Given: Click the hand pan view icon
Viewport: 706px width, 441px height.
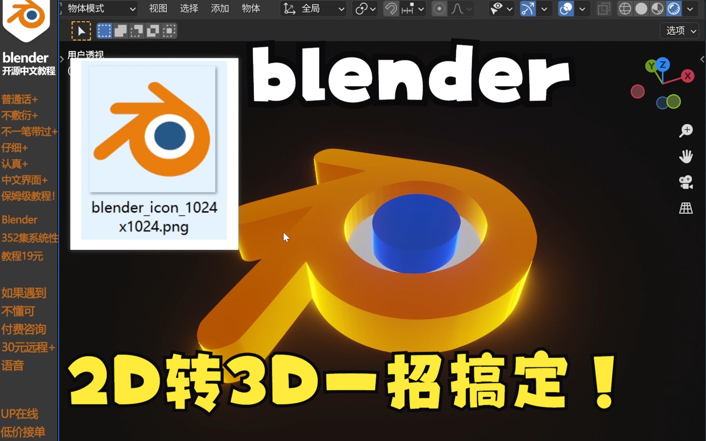Looking at the screenshot, I should tap(686, 156).
